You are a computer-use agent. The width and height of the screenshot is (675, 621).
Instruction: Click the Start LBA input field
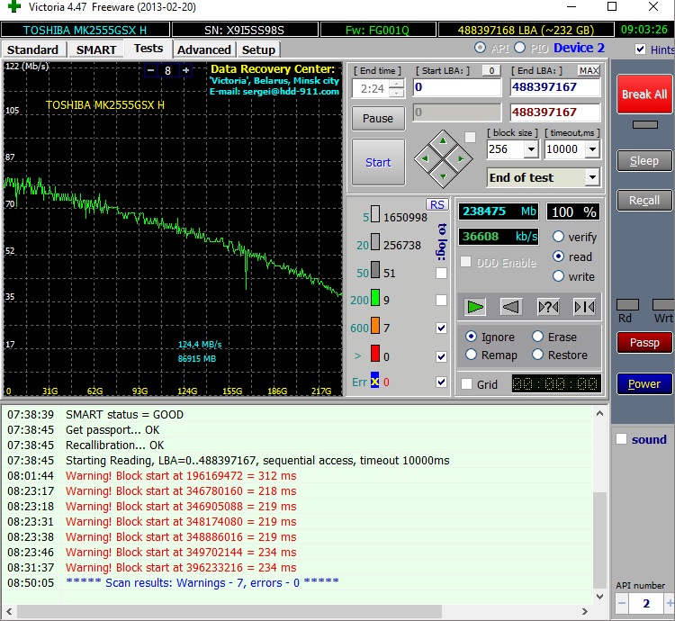tap(456, 87)
